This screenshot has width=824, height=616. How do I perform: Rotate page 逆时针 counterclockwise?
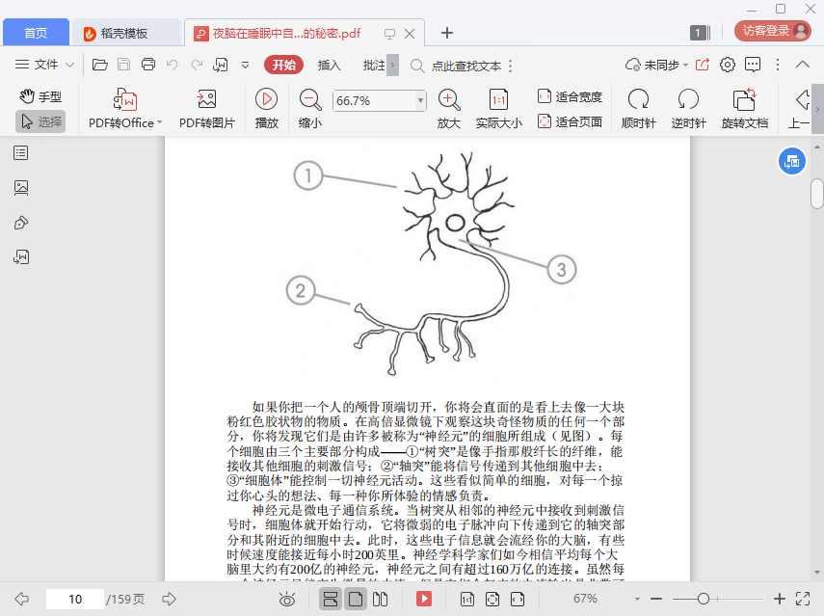(x=688, y=109)
